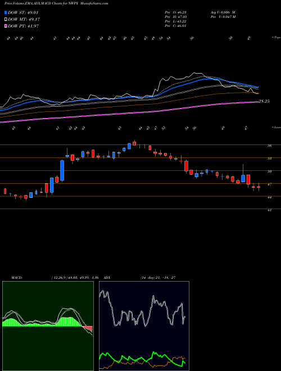Click the last red candlestick on right
281x371 pixels.
[259, 187]
